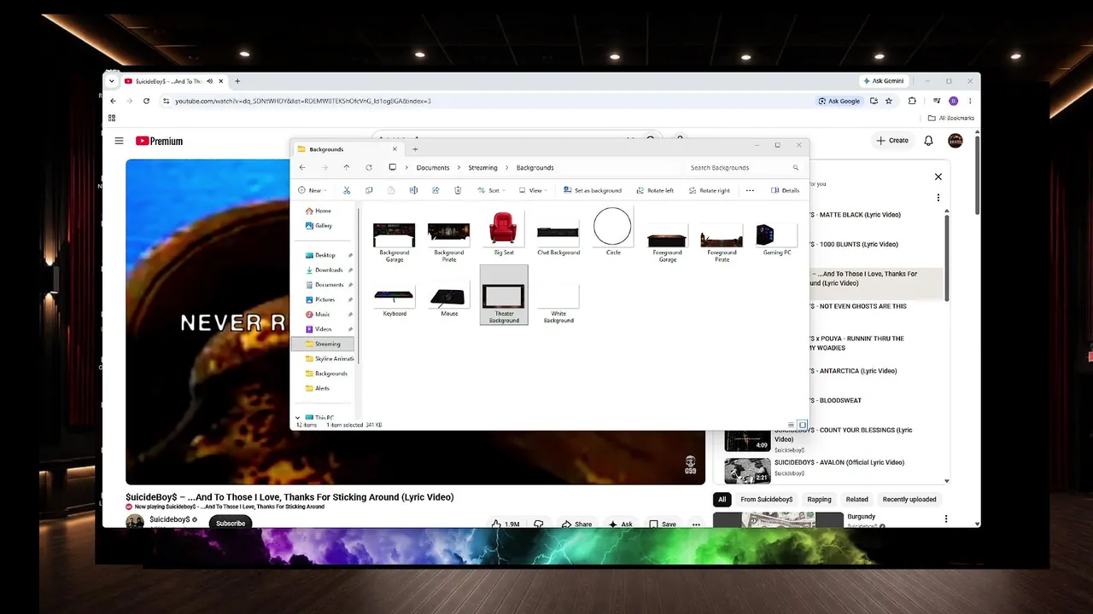Open the New dropdown in File Explorer
The height and width of the screenshot is (614, 1093).
[x=312, y=190]
